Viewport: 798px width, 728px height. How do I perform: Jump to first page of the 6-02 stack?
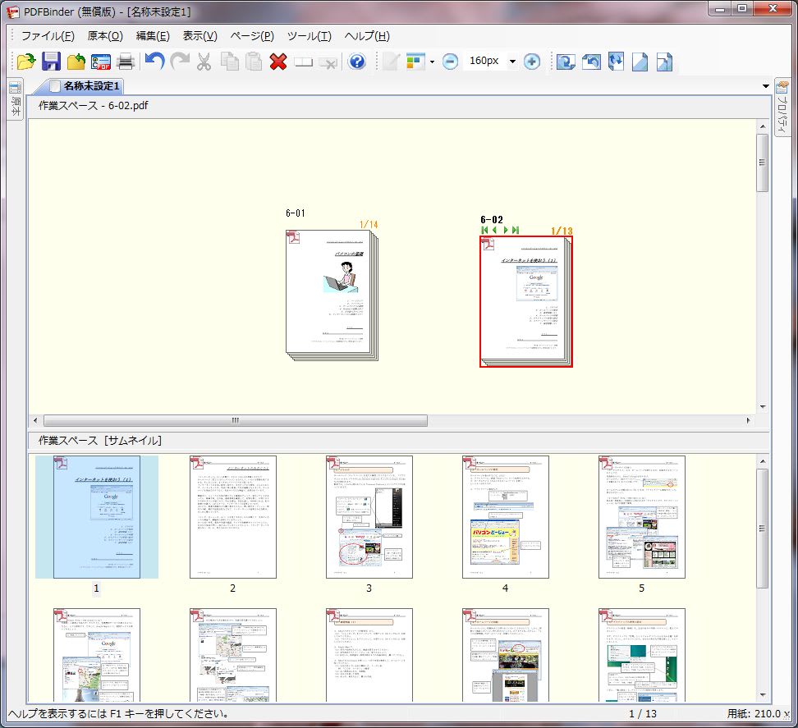(x=484, y=231)
